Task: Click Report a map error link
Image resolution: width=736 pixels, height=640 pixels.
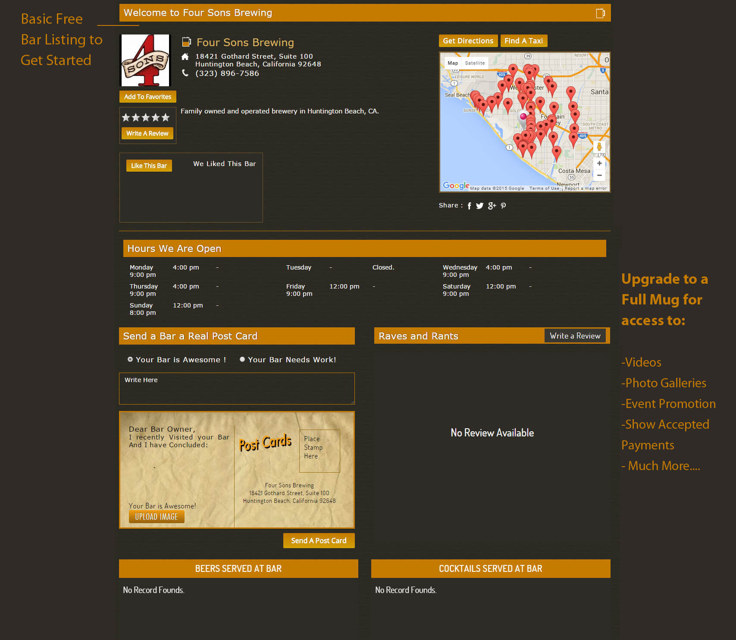Action: [586, 188]
